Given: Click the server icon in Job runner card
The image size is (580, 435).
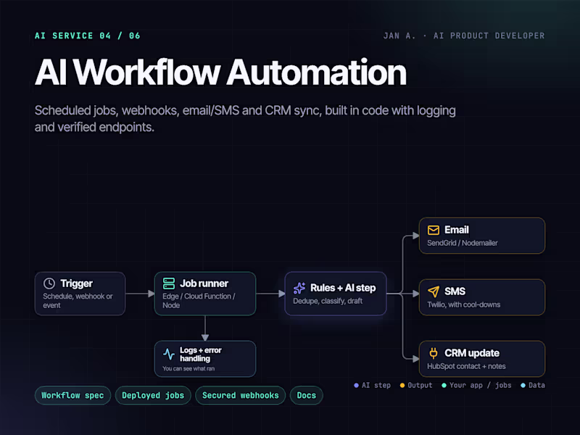Looking at the screenshot, I should coord(169,283).
